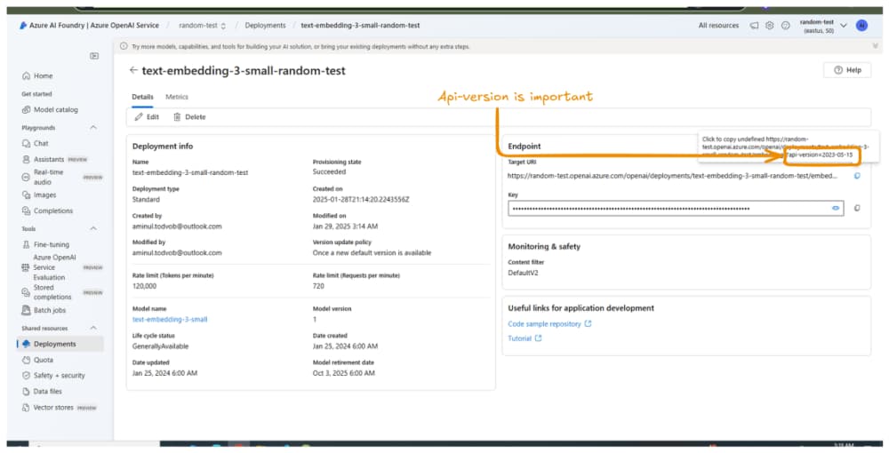Open the settings gear in the header

tap(769, 26)
